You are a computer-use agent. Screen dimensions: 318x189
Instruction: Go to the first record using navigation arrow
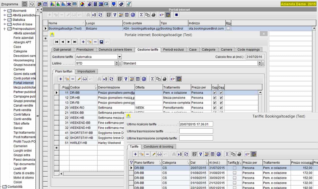(57, 42)
